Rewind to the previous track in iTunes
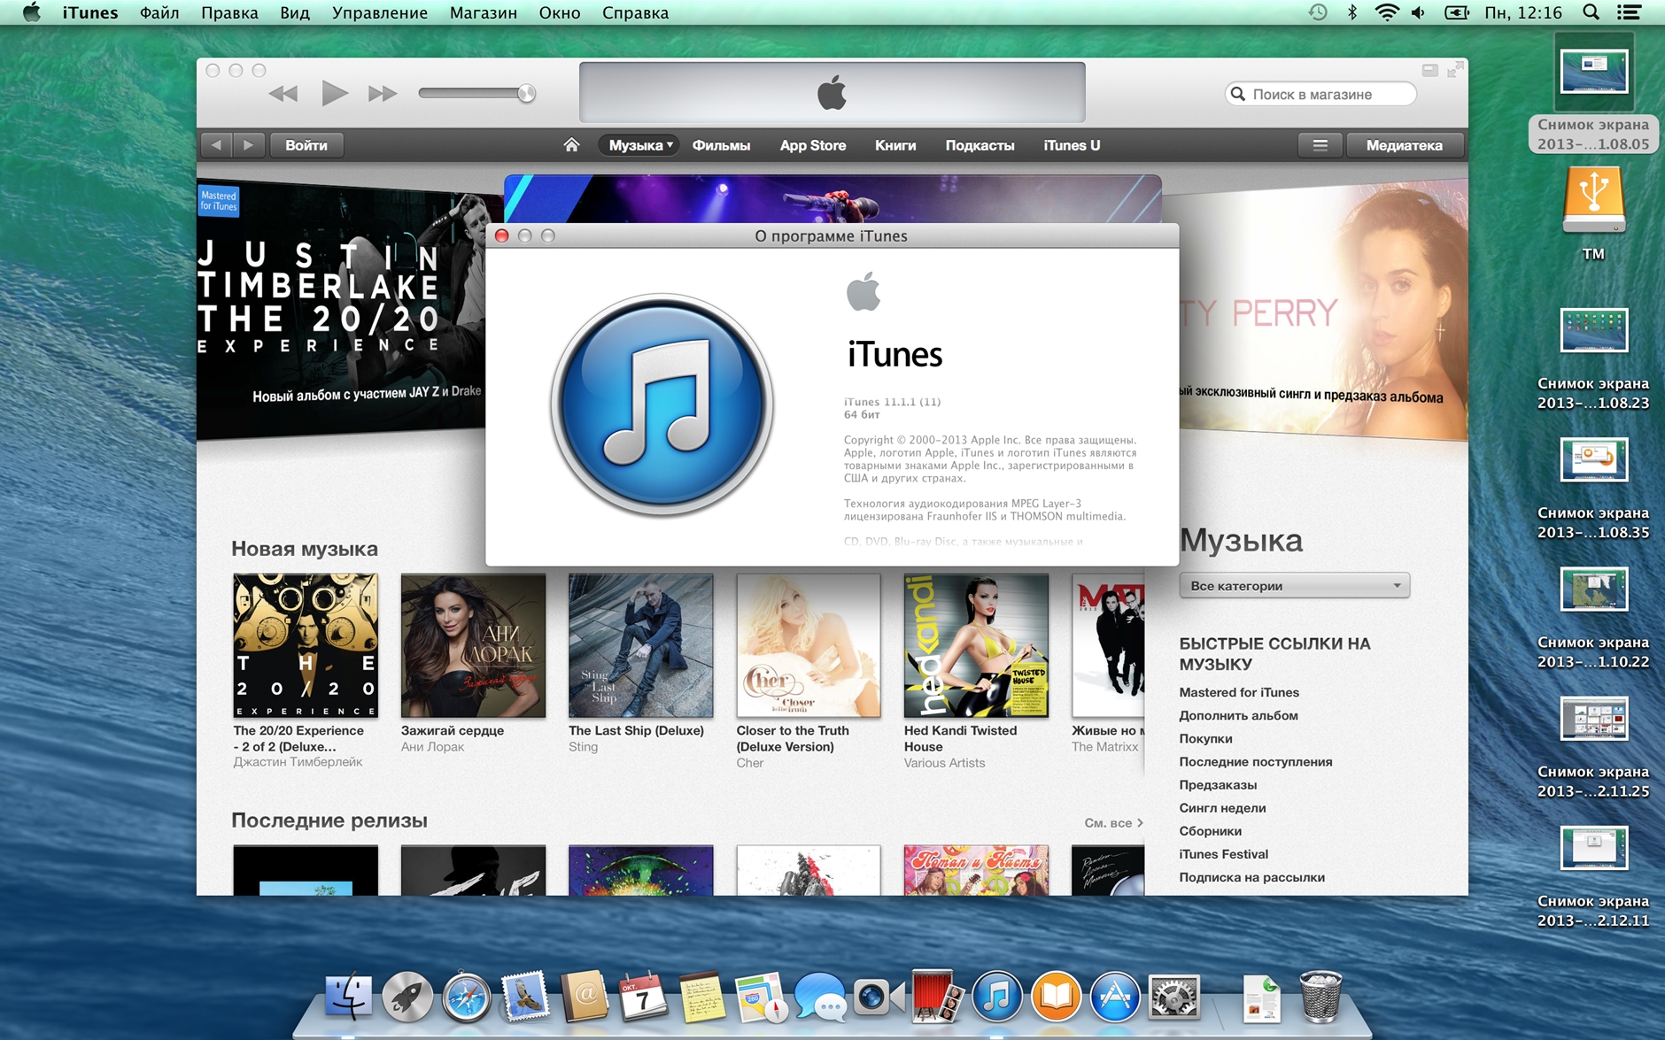1665x1040 pixels. coord(283,94)
